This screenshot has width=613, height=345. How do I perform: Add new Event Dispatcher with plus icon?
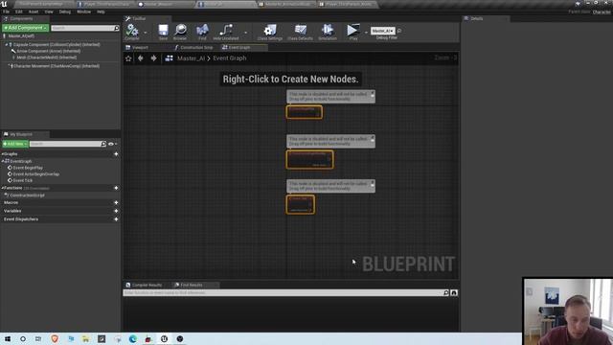pos(116,219)
